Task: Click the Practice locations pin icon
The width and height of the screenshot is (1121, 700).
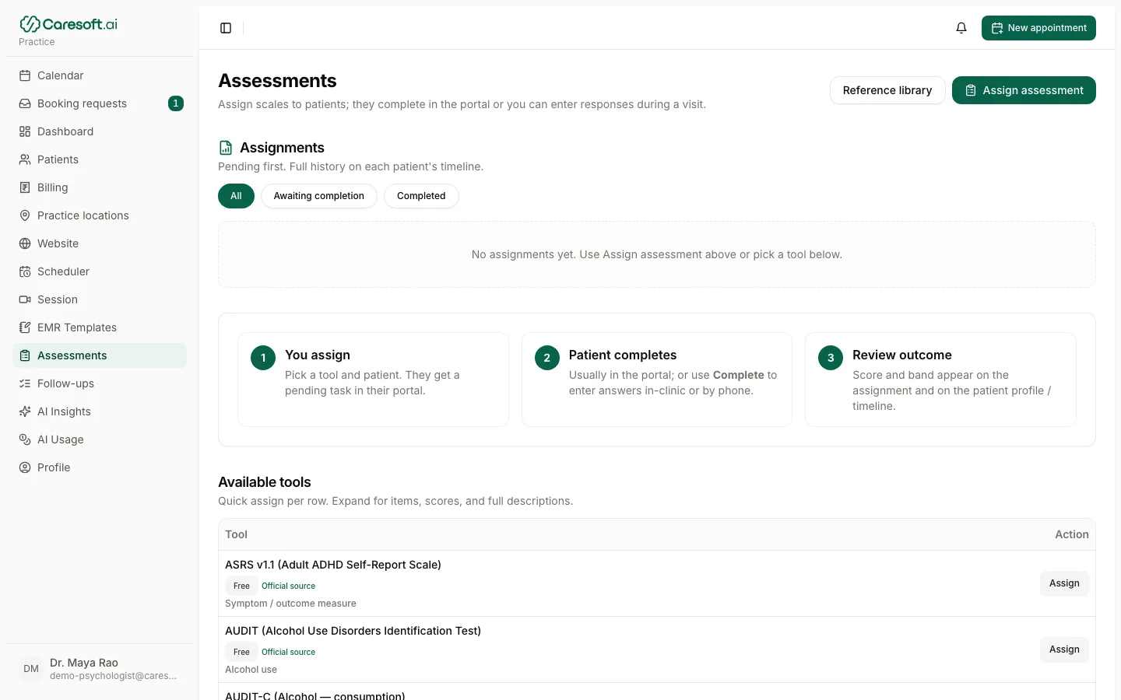Action: [x=25, y=215]
